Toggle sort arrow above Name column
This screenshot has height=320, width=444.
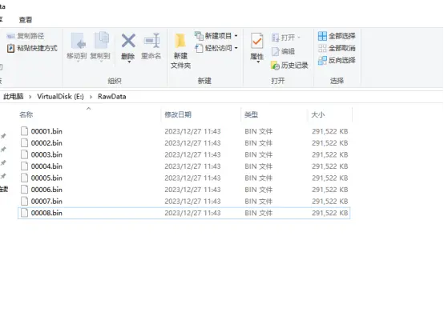pyautogui.click(x=89, y=109)
